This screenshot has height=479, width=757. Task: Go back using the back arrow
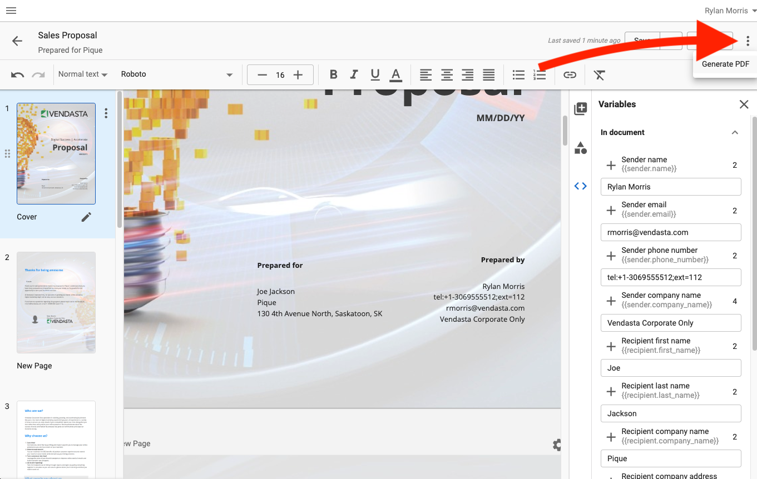17,41
